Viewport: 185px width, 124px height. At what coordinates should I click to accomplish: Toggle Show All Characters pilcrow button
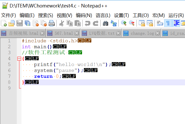(168, 23)
